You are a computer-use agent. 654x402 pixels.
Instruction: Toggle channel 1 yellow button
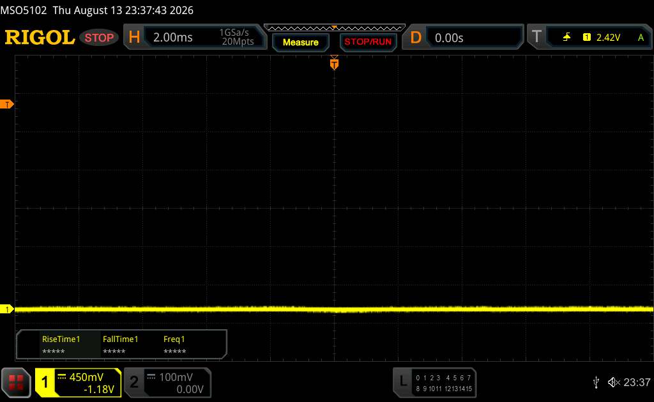45,382
